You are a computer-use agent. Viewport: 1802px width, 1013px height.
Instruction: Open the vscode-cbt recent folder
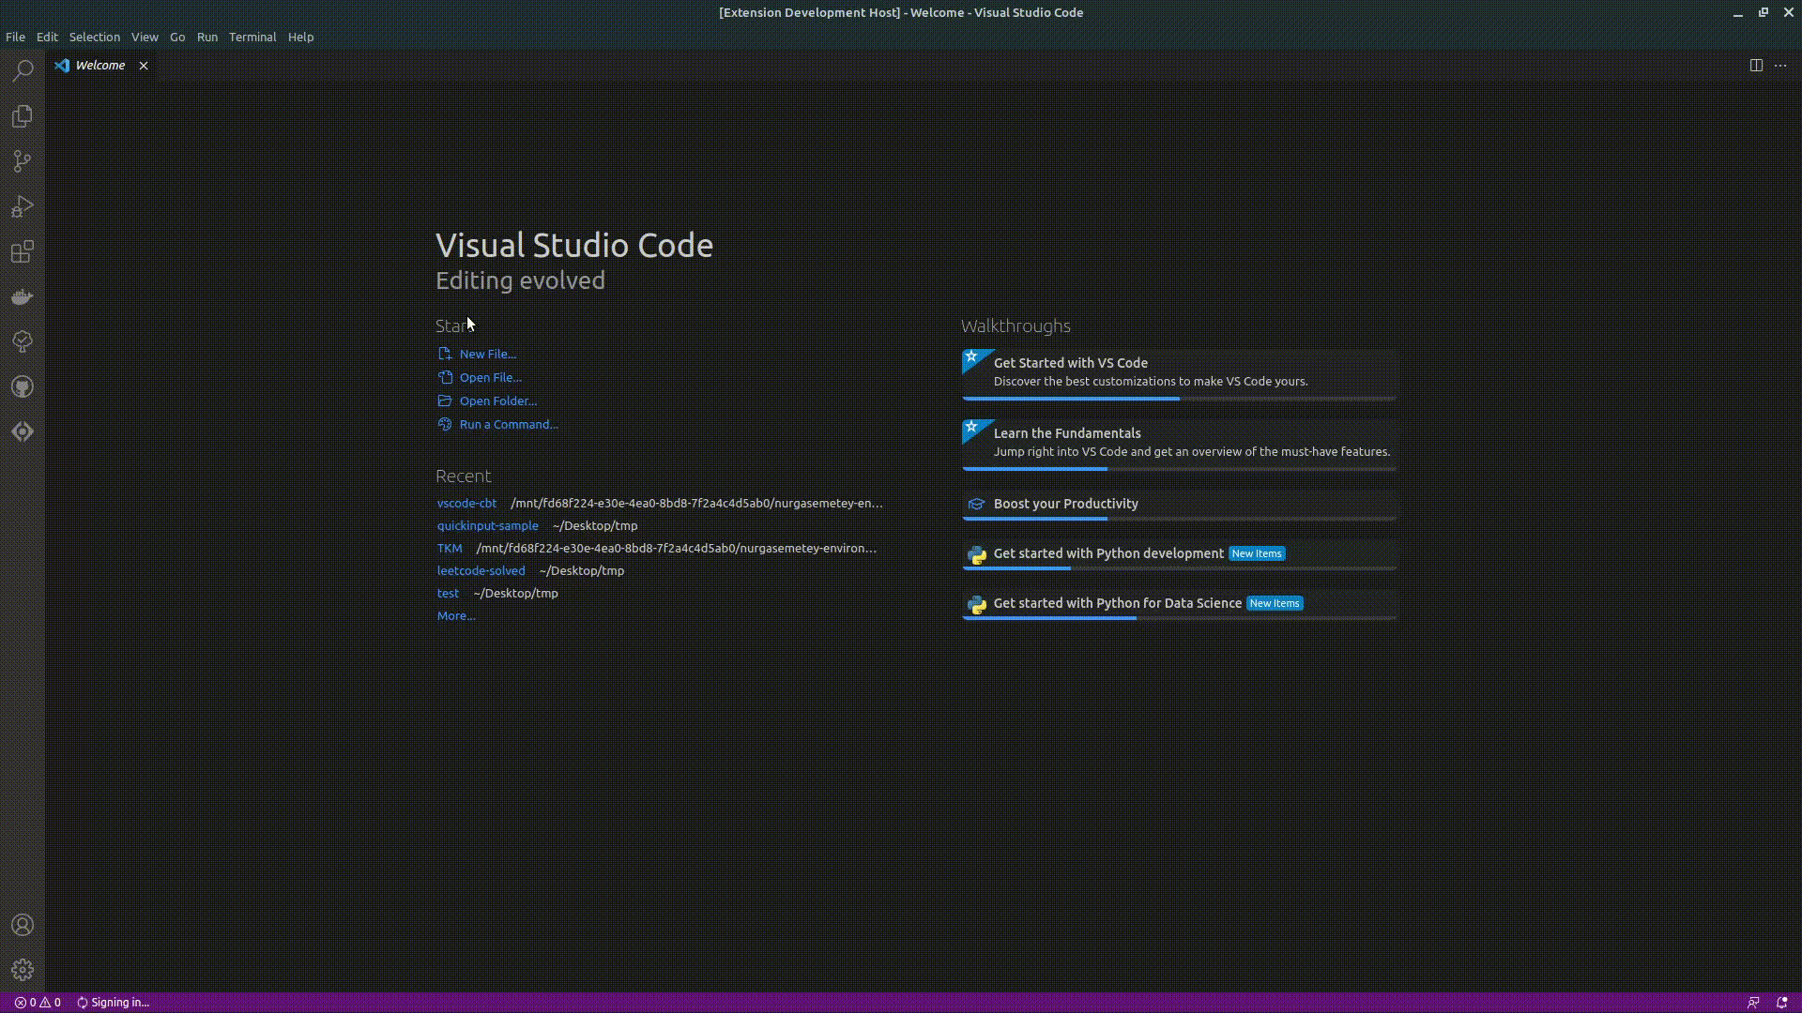(466, 503)
